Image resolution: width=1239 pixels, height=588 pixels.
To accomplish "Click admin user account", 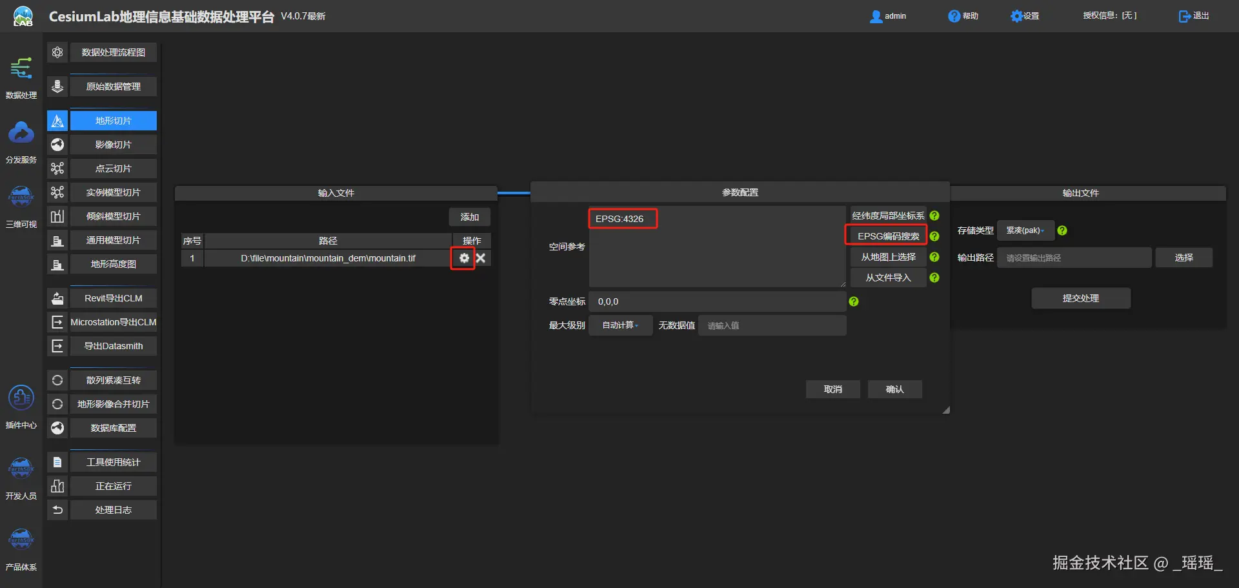I will [x=888, y=16].
